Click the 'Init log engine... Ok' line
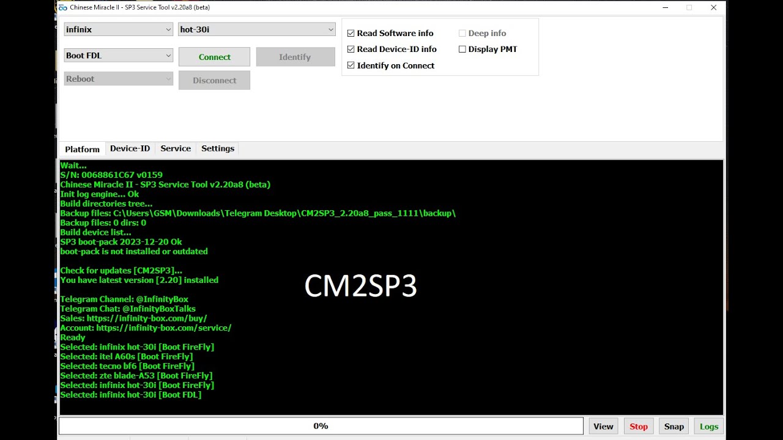The height and width of the screenshot is (440, 783). click(x=100, y=194)
